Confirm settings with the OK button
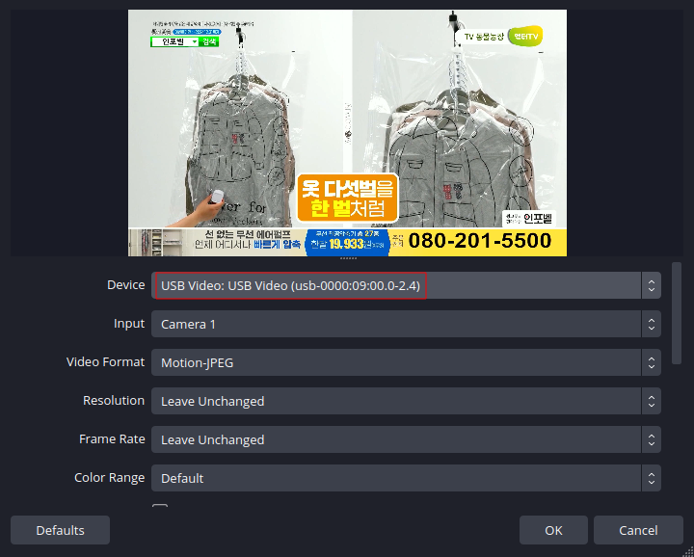 tap(553, 530)
